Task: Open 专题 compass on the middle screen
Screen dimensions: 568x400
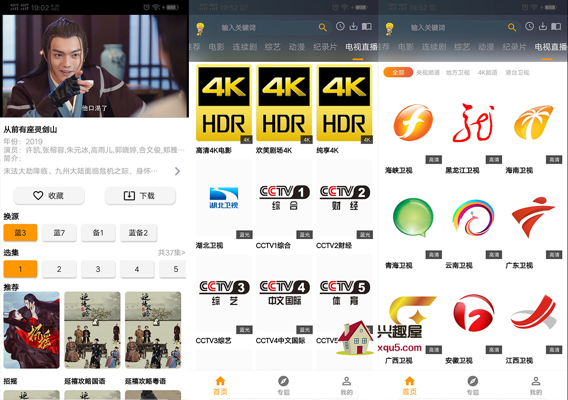Action: (x=284, y=386)
